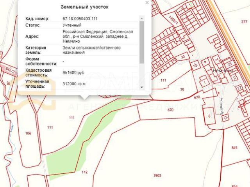
Task: Click the popup scrollbar down arrow
Action: coord(141,87)
